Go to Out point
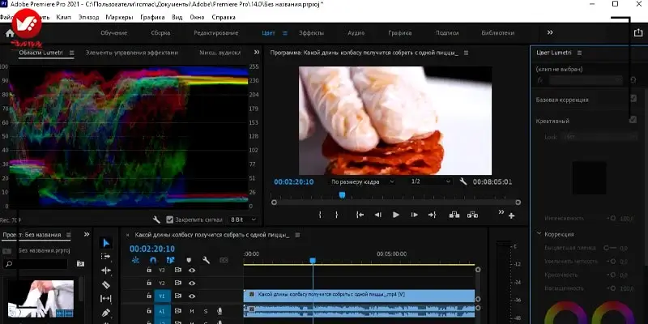The height and width of the screenshot is (324, 648). point(432,215)
